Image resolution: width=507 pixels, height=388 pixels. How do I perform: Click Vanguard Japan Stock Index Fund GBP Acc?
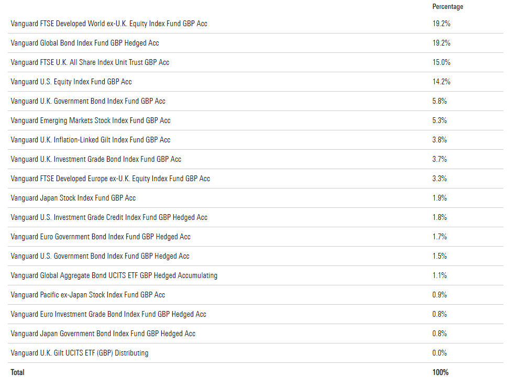coord(73,198)
